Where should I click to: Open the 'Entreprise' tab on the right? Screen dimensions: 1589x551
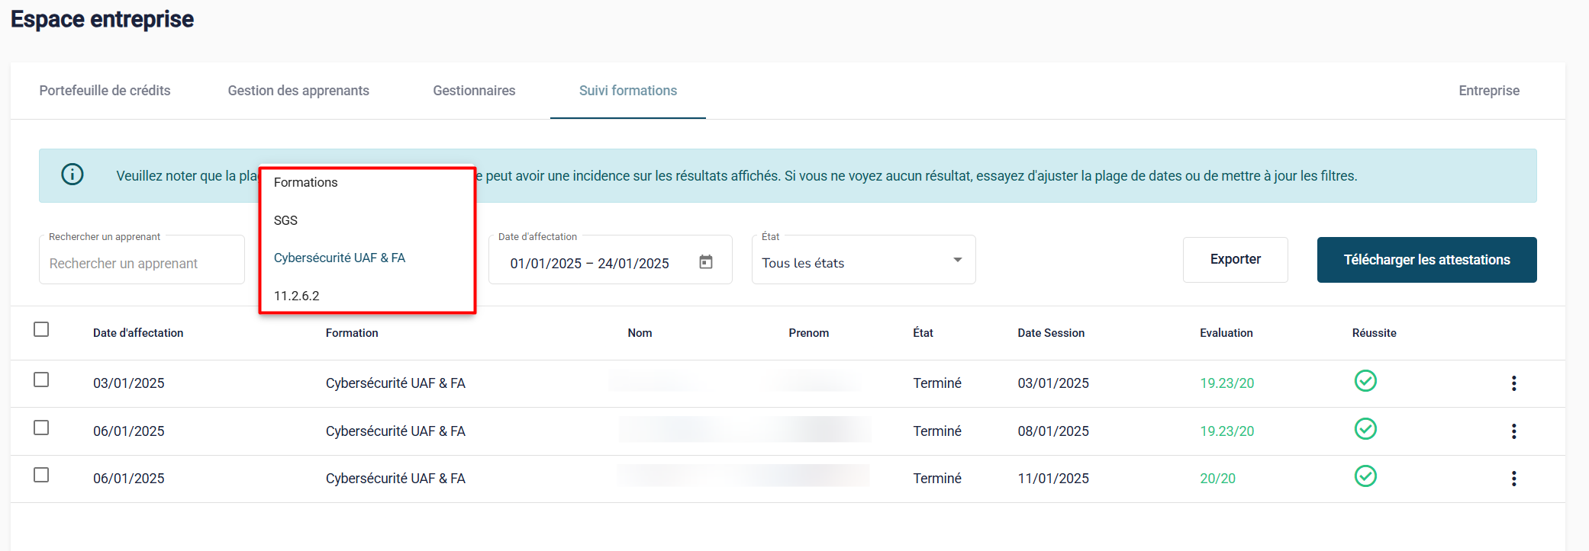1488,91
